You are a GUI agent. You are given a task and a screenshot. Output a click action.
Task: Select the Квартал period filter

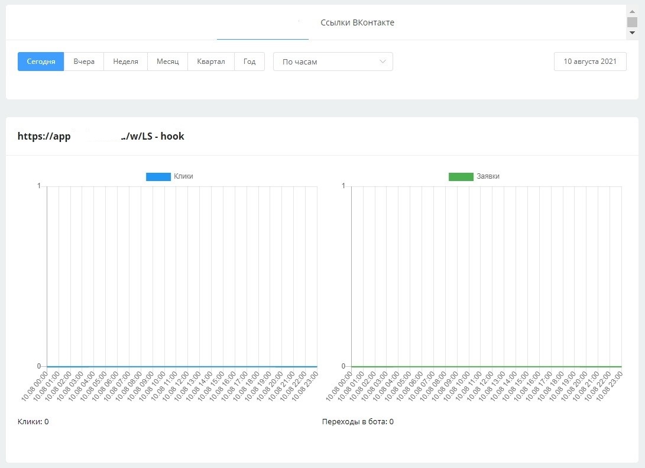pos(211,62)
